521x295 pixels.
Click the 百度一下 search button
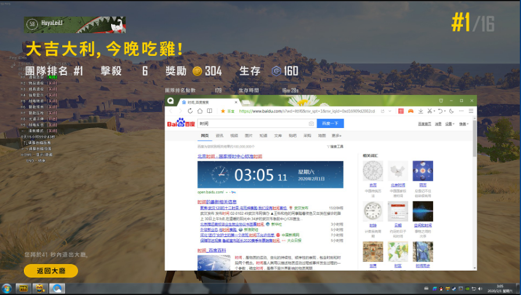click(x=330, y=123)
